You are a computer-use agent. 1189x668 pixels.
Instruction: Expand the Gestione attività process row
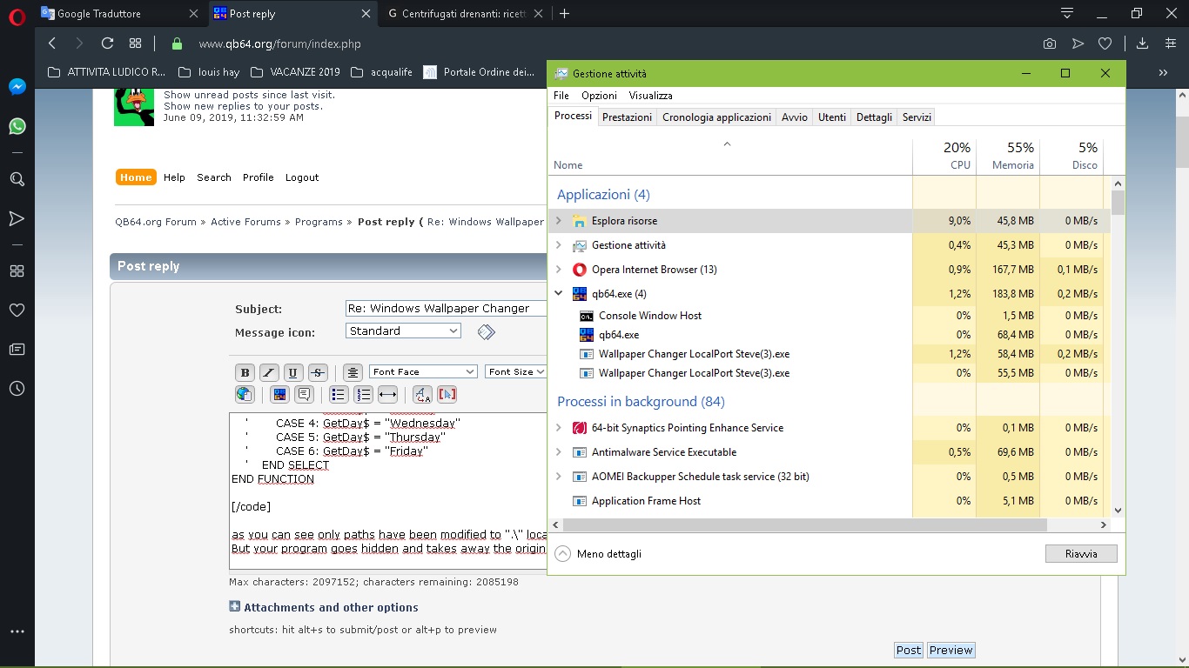click(559, 245)
